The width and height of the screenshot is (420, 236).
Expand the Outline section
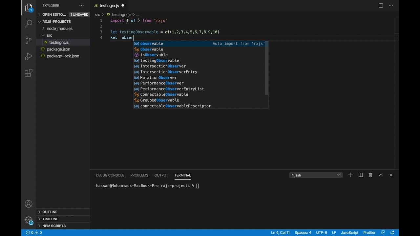63,212
